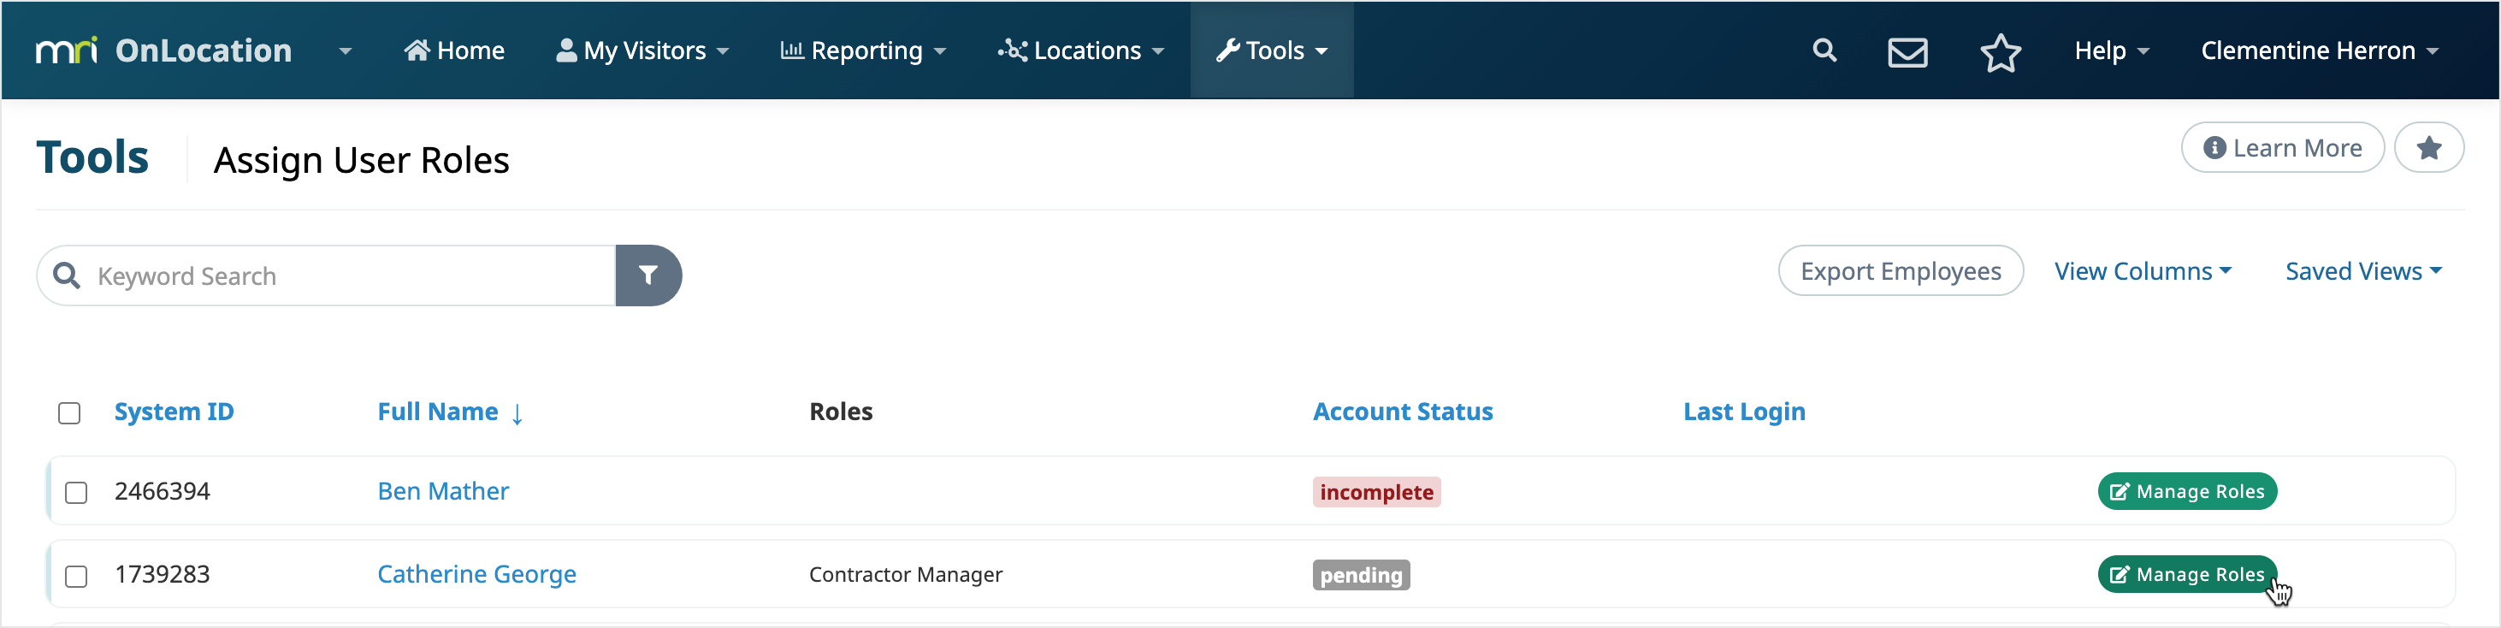Sort by Account Status column
This screenshot has height=628, width=2501.
click(x=1403, y=412)
